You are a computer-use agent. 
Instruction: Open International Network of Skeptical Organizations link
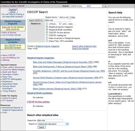tap(13, 109)
